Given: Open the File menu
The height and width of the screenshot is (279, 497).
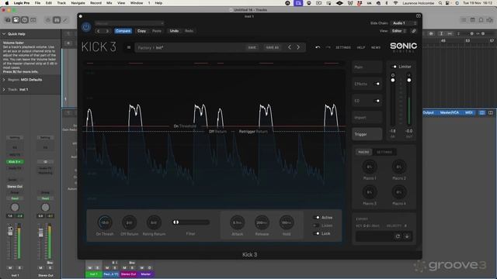Looking at the screenshot, I should click(37, 3).
